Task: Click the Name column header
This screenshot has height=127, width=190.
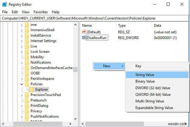Action: click(98, 26)
